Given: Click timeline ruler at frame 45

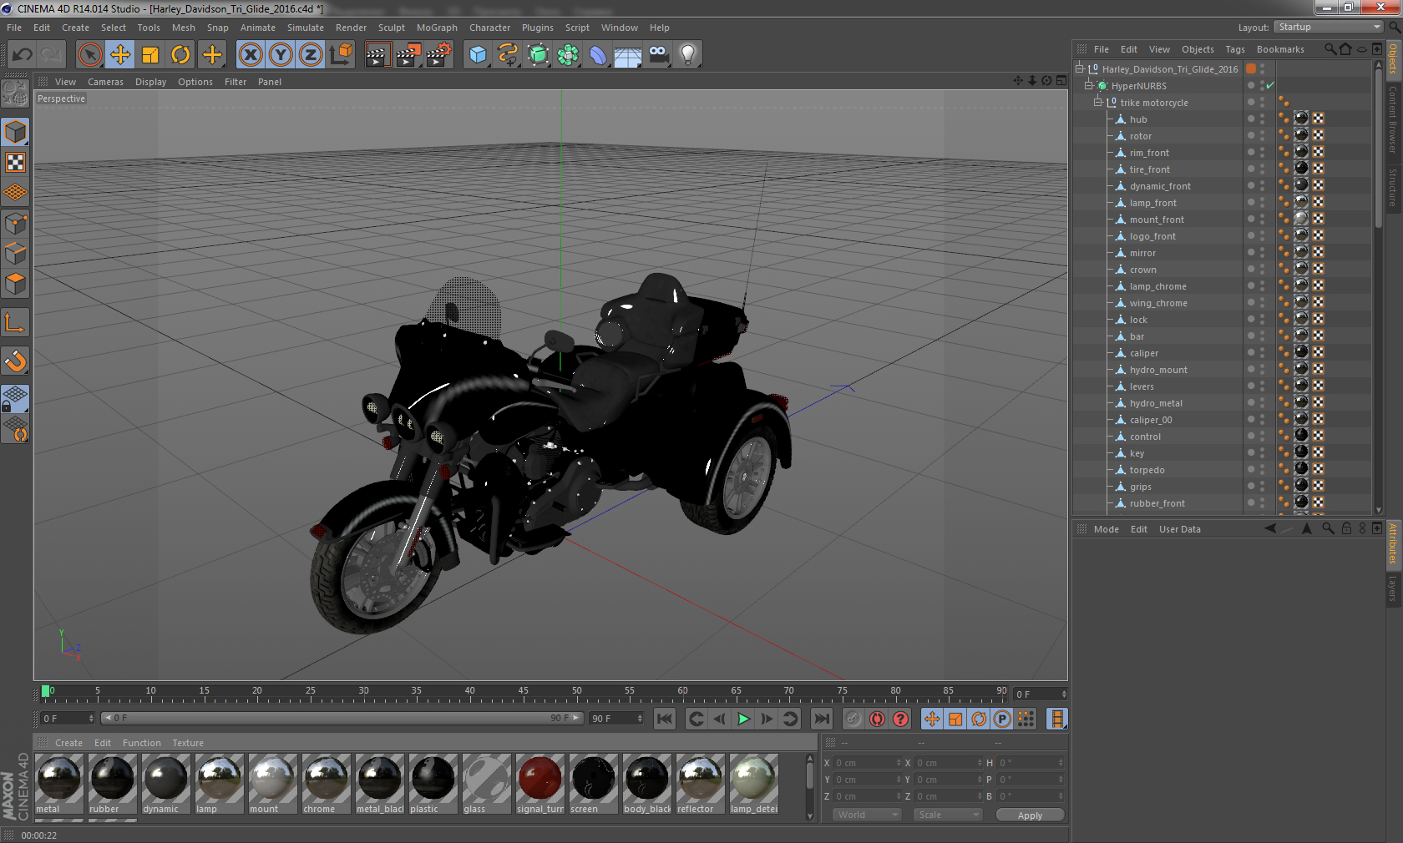Looking at the screenshot, I should pos(523,693).
